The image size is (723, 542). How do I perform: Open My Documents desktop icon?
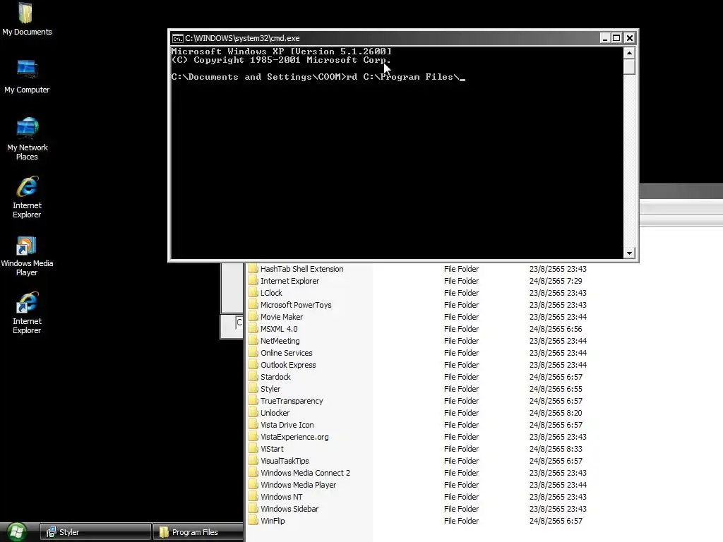(26, 19)
